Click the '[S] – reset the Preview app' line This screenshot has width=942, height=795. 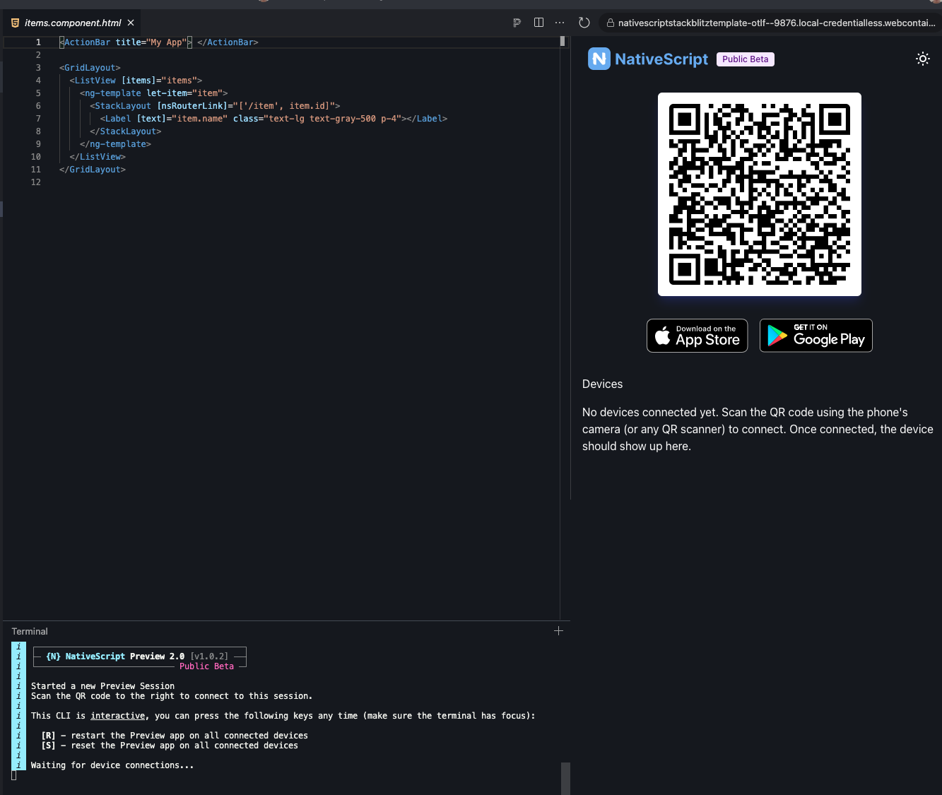click(170, 746)
